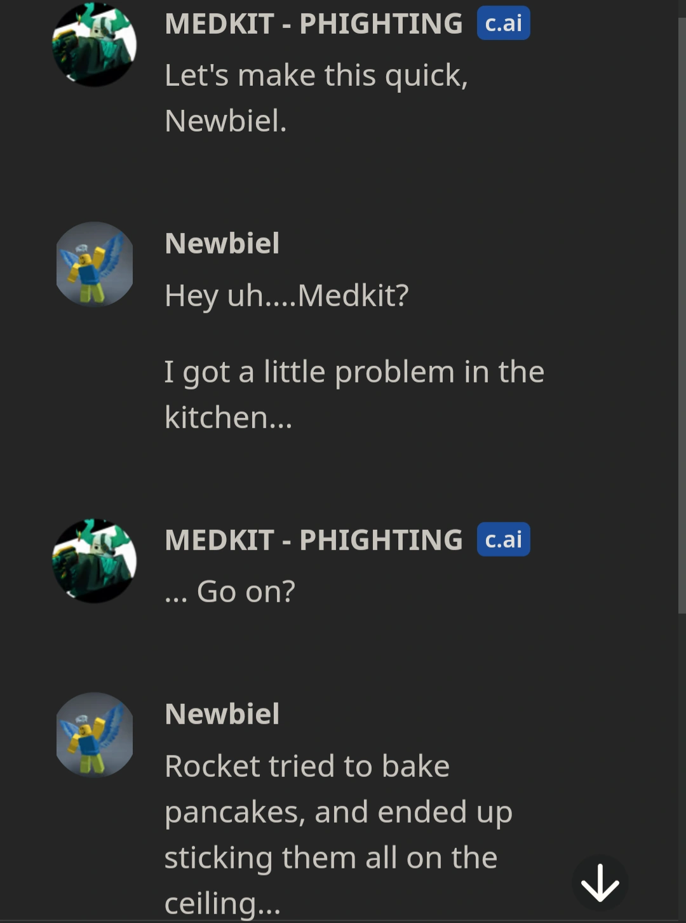Click MEDKIT's second avatar image

(93, 560)
